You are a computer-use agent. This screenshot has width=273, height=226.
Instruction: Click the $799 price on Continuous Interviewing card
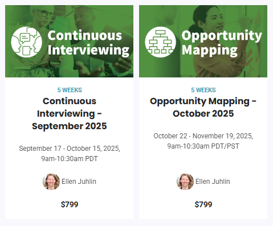tap(70, 204)
